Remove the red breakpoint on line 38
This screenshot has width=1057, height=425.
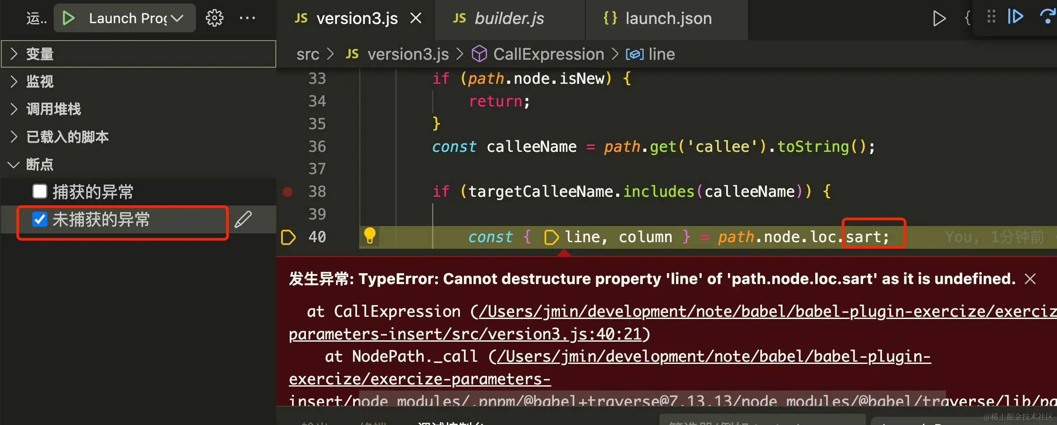click(288, 192)
